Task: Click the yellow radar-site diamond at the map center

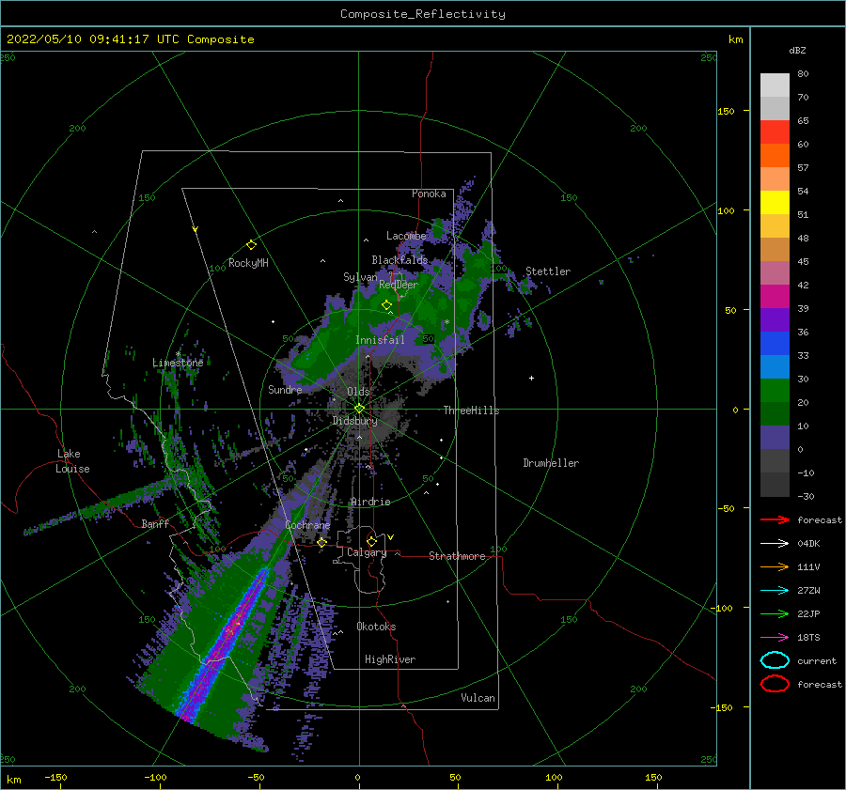Action: click(x=359, y=409)
